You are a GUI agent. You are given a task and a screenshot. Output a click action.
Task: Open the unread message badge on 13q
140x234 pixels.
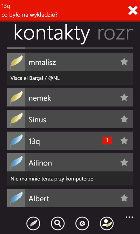pyautogui.click(x=107, y=141)
